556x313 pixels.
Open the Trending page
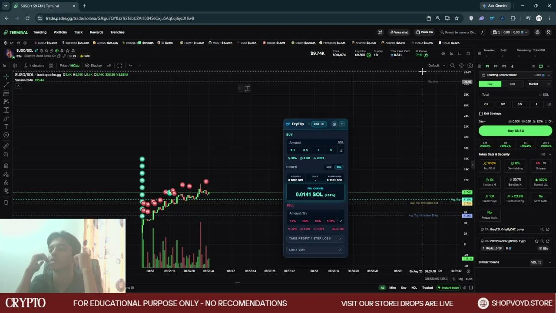[x=40, y=32]
